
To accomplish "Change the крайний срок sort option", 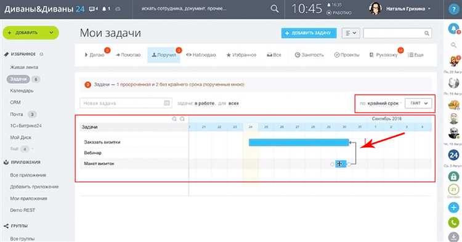I will pyautogui.click(x=383, y=103).
